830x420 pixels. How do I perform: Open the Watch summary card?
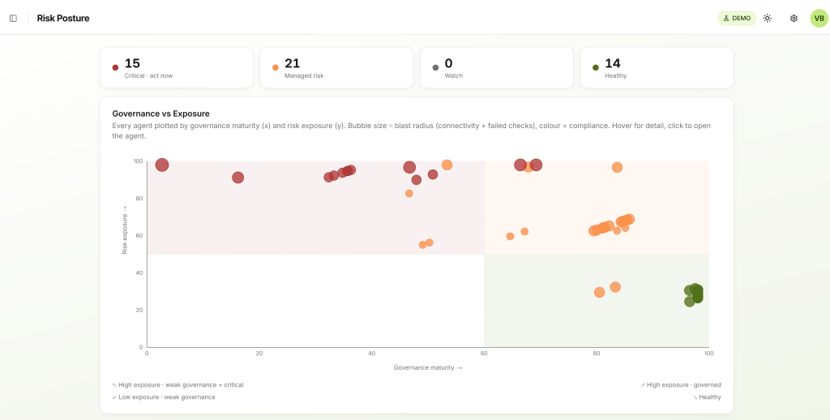[497, 67]
